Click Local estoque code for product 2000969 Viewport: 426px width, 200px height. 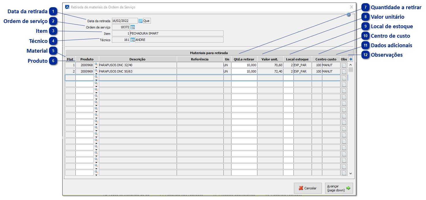(x=288, y=72)
